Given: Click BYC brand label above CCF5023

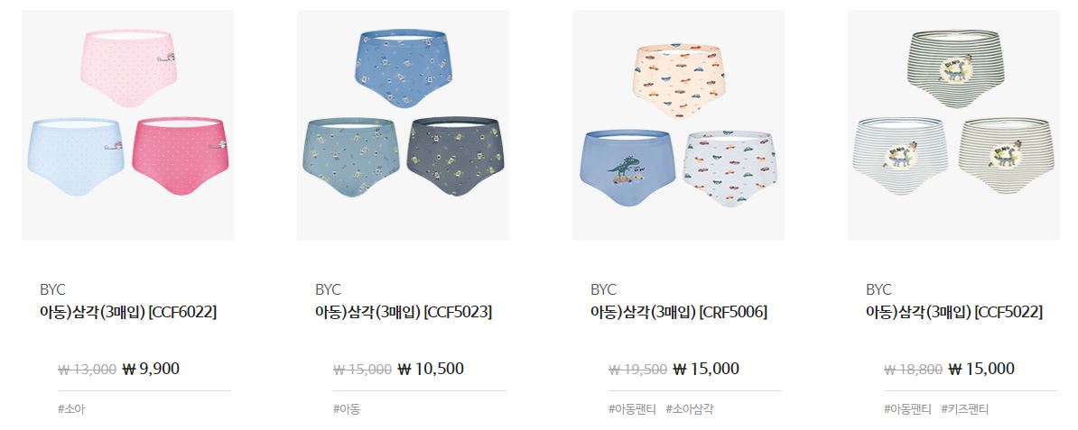Looking at the screenshot, I should click(x=328, y=289).
